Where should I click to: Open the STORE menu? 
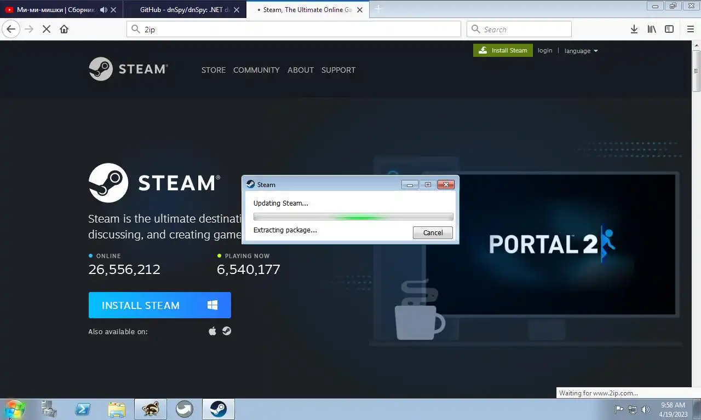tap(214, 70)
